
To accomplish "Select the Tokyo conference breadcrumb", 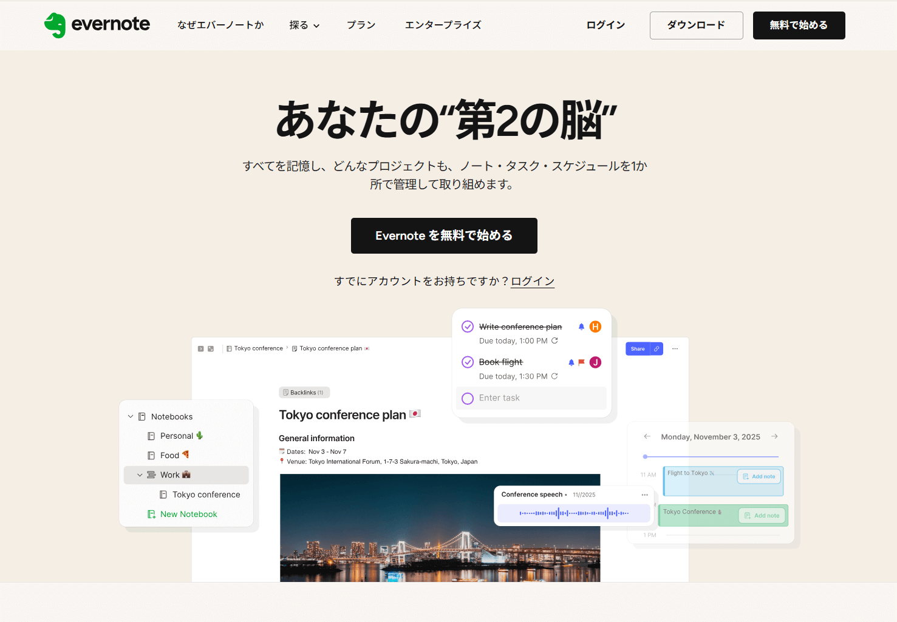I will 258,348.
